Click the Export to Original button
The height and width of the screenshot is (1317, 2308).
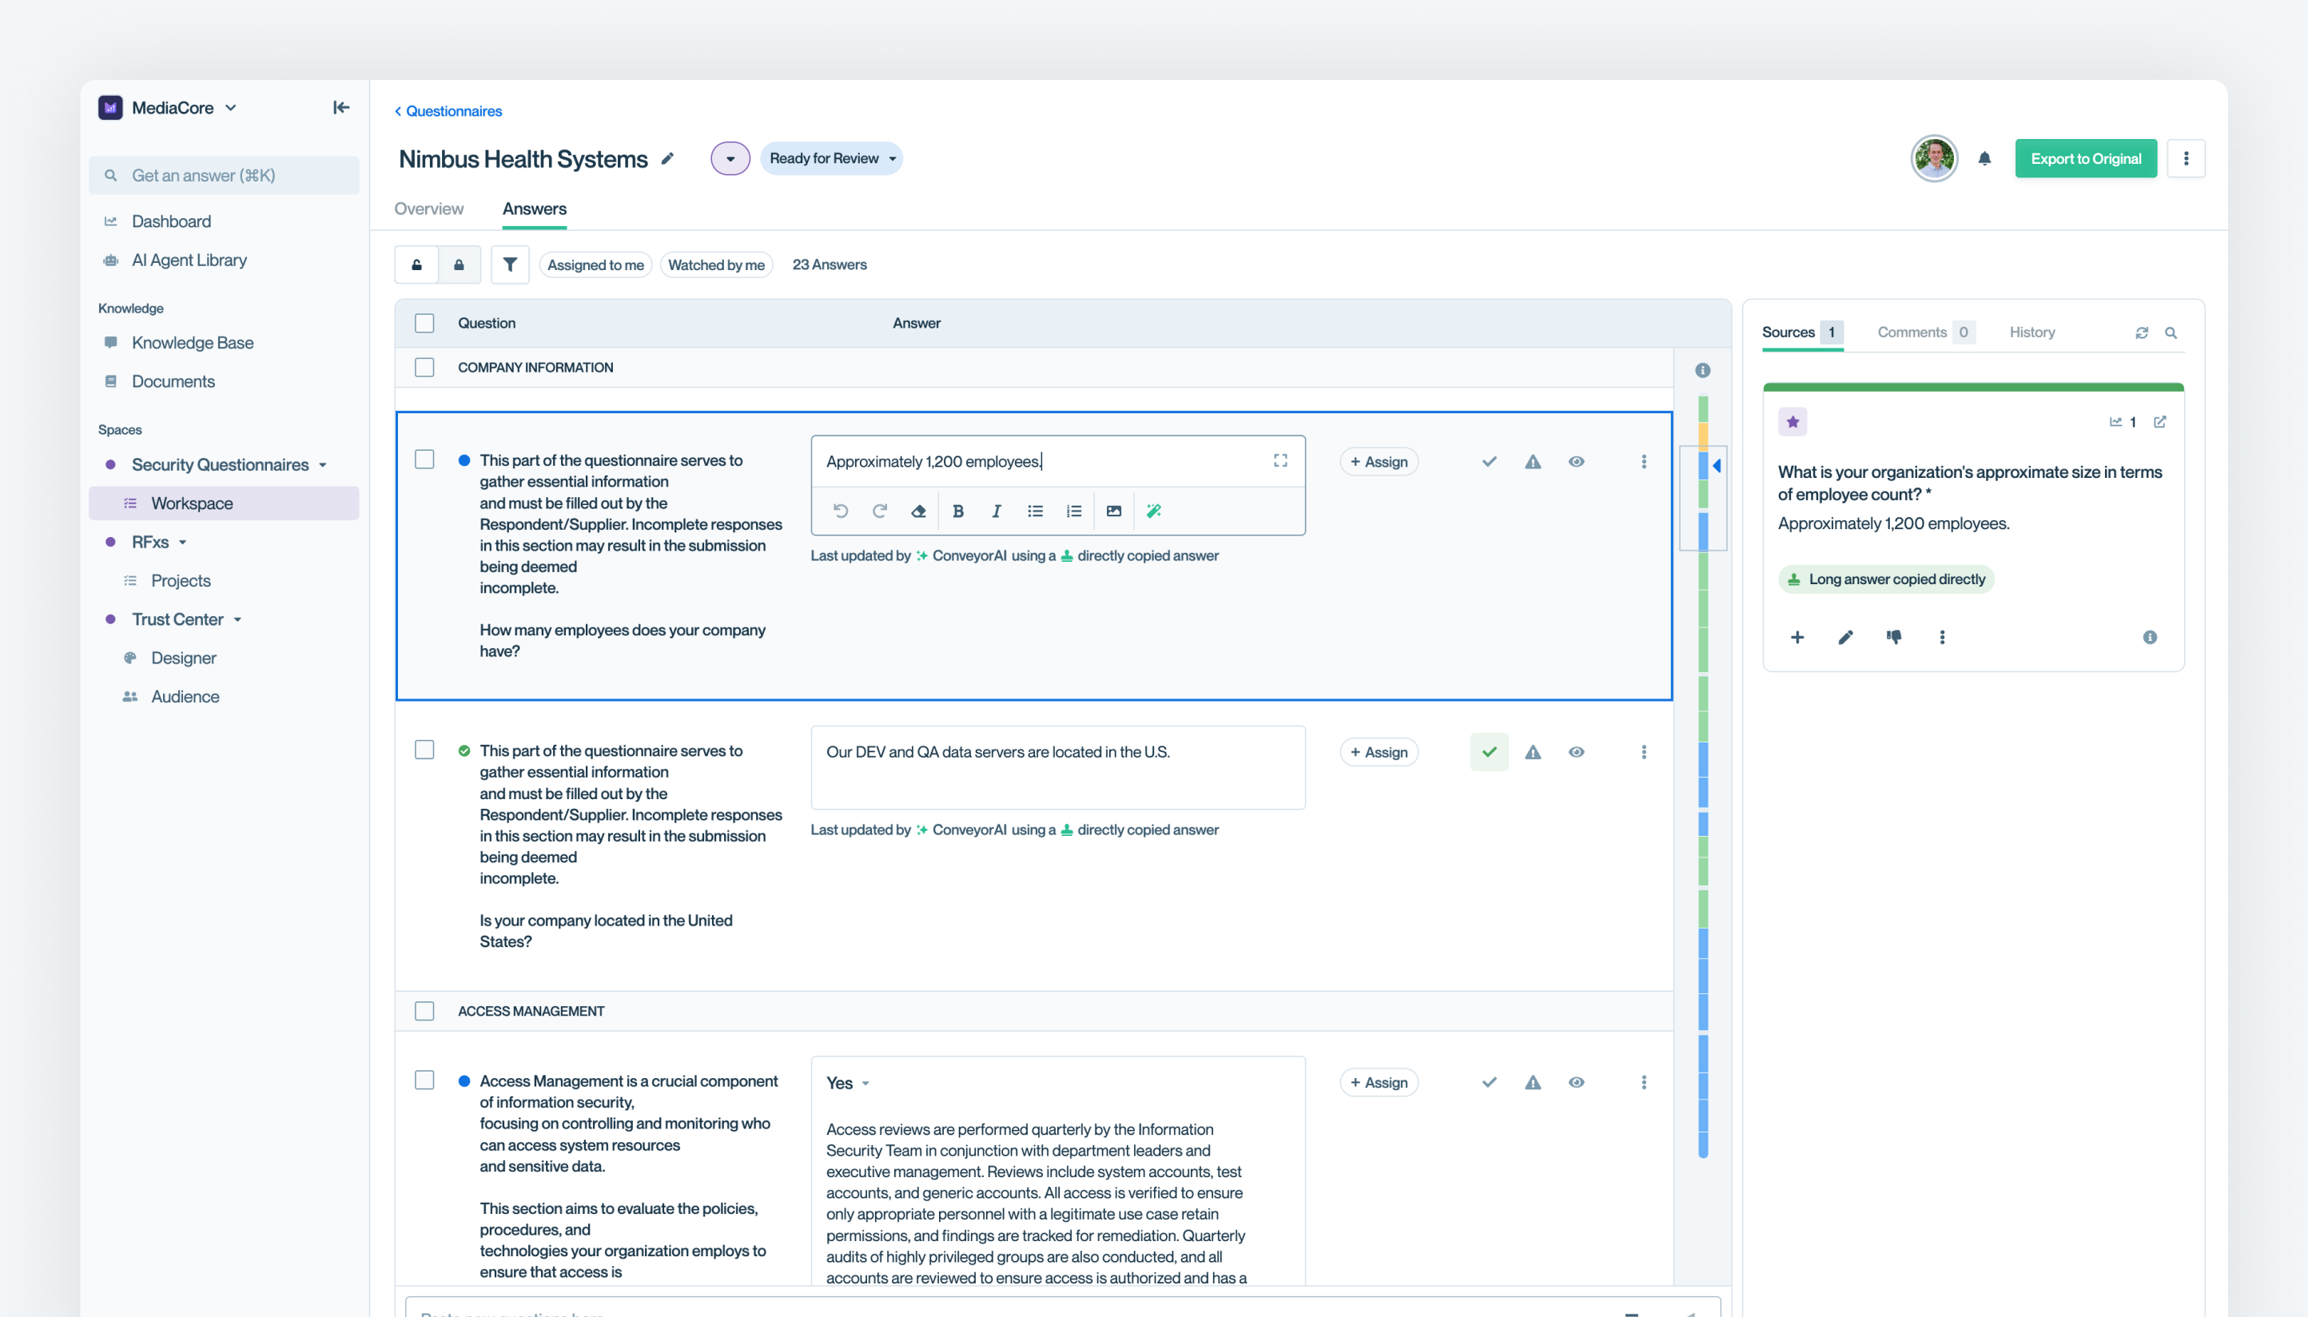coord(2086,157)
